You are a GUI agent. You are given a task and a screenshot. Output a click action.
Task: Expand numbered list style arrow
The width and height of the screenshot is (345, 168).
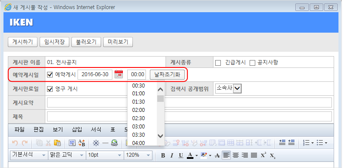coord(312,143)
